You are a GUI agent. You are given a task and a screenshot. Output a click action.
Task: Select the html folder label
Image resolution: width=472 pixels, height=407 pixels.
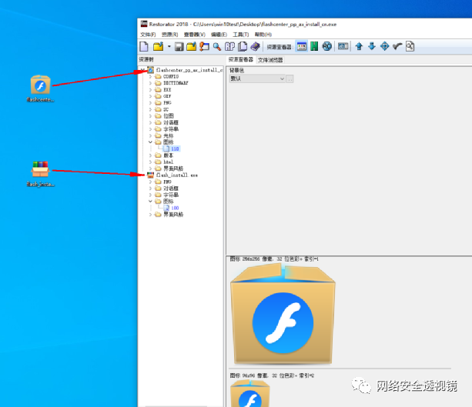[169, 162]
